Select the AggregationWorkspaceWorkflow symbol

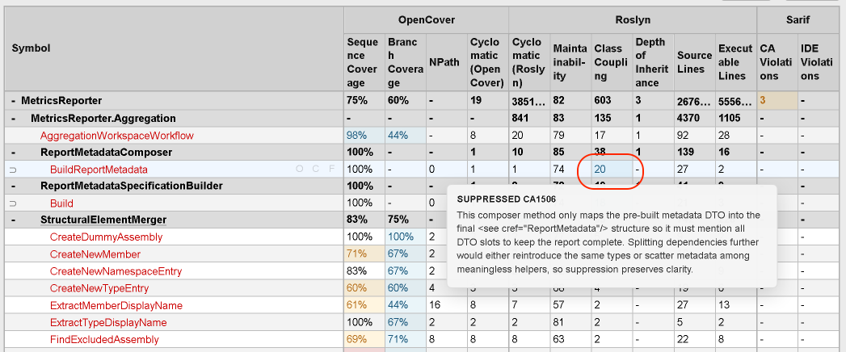116,136
